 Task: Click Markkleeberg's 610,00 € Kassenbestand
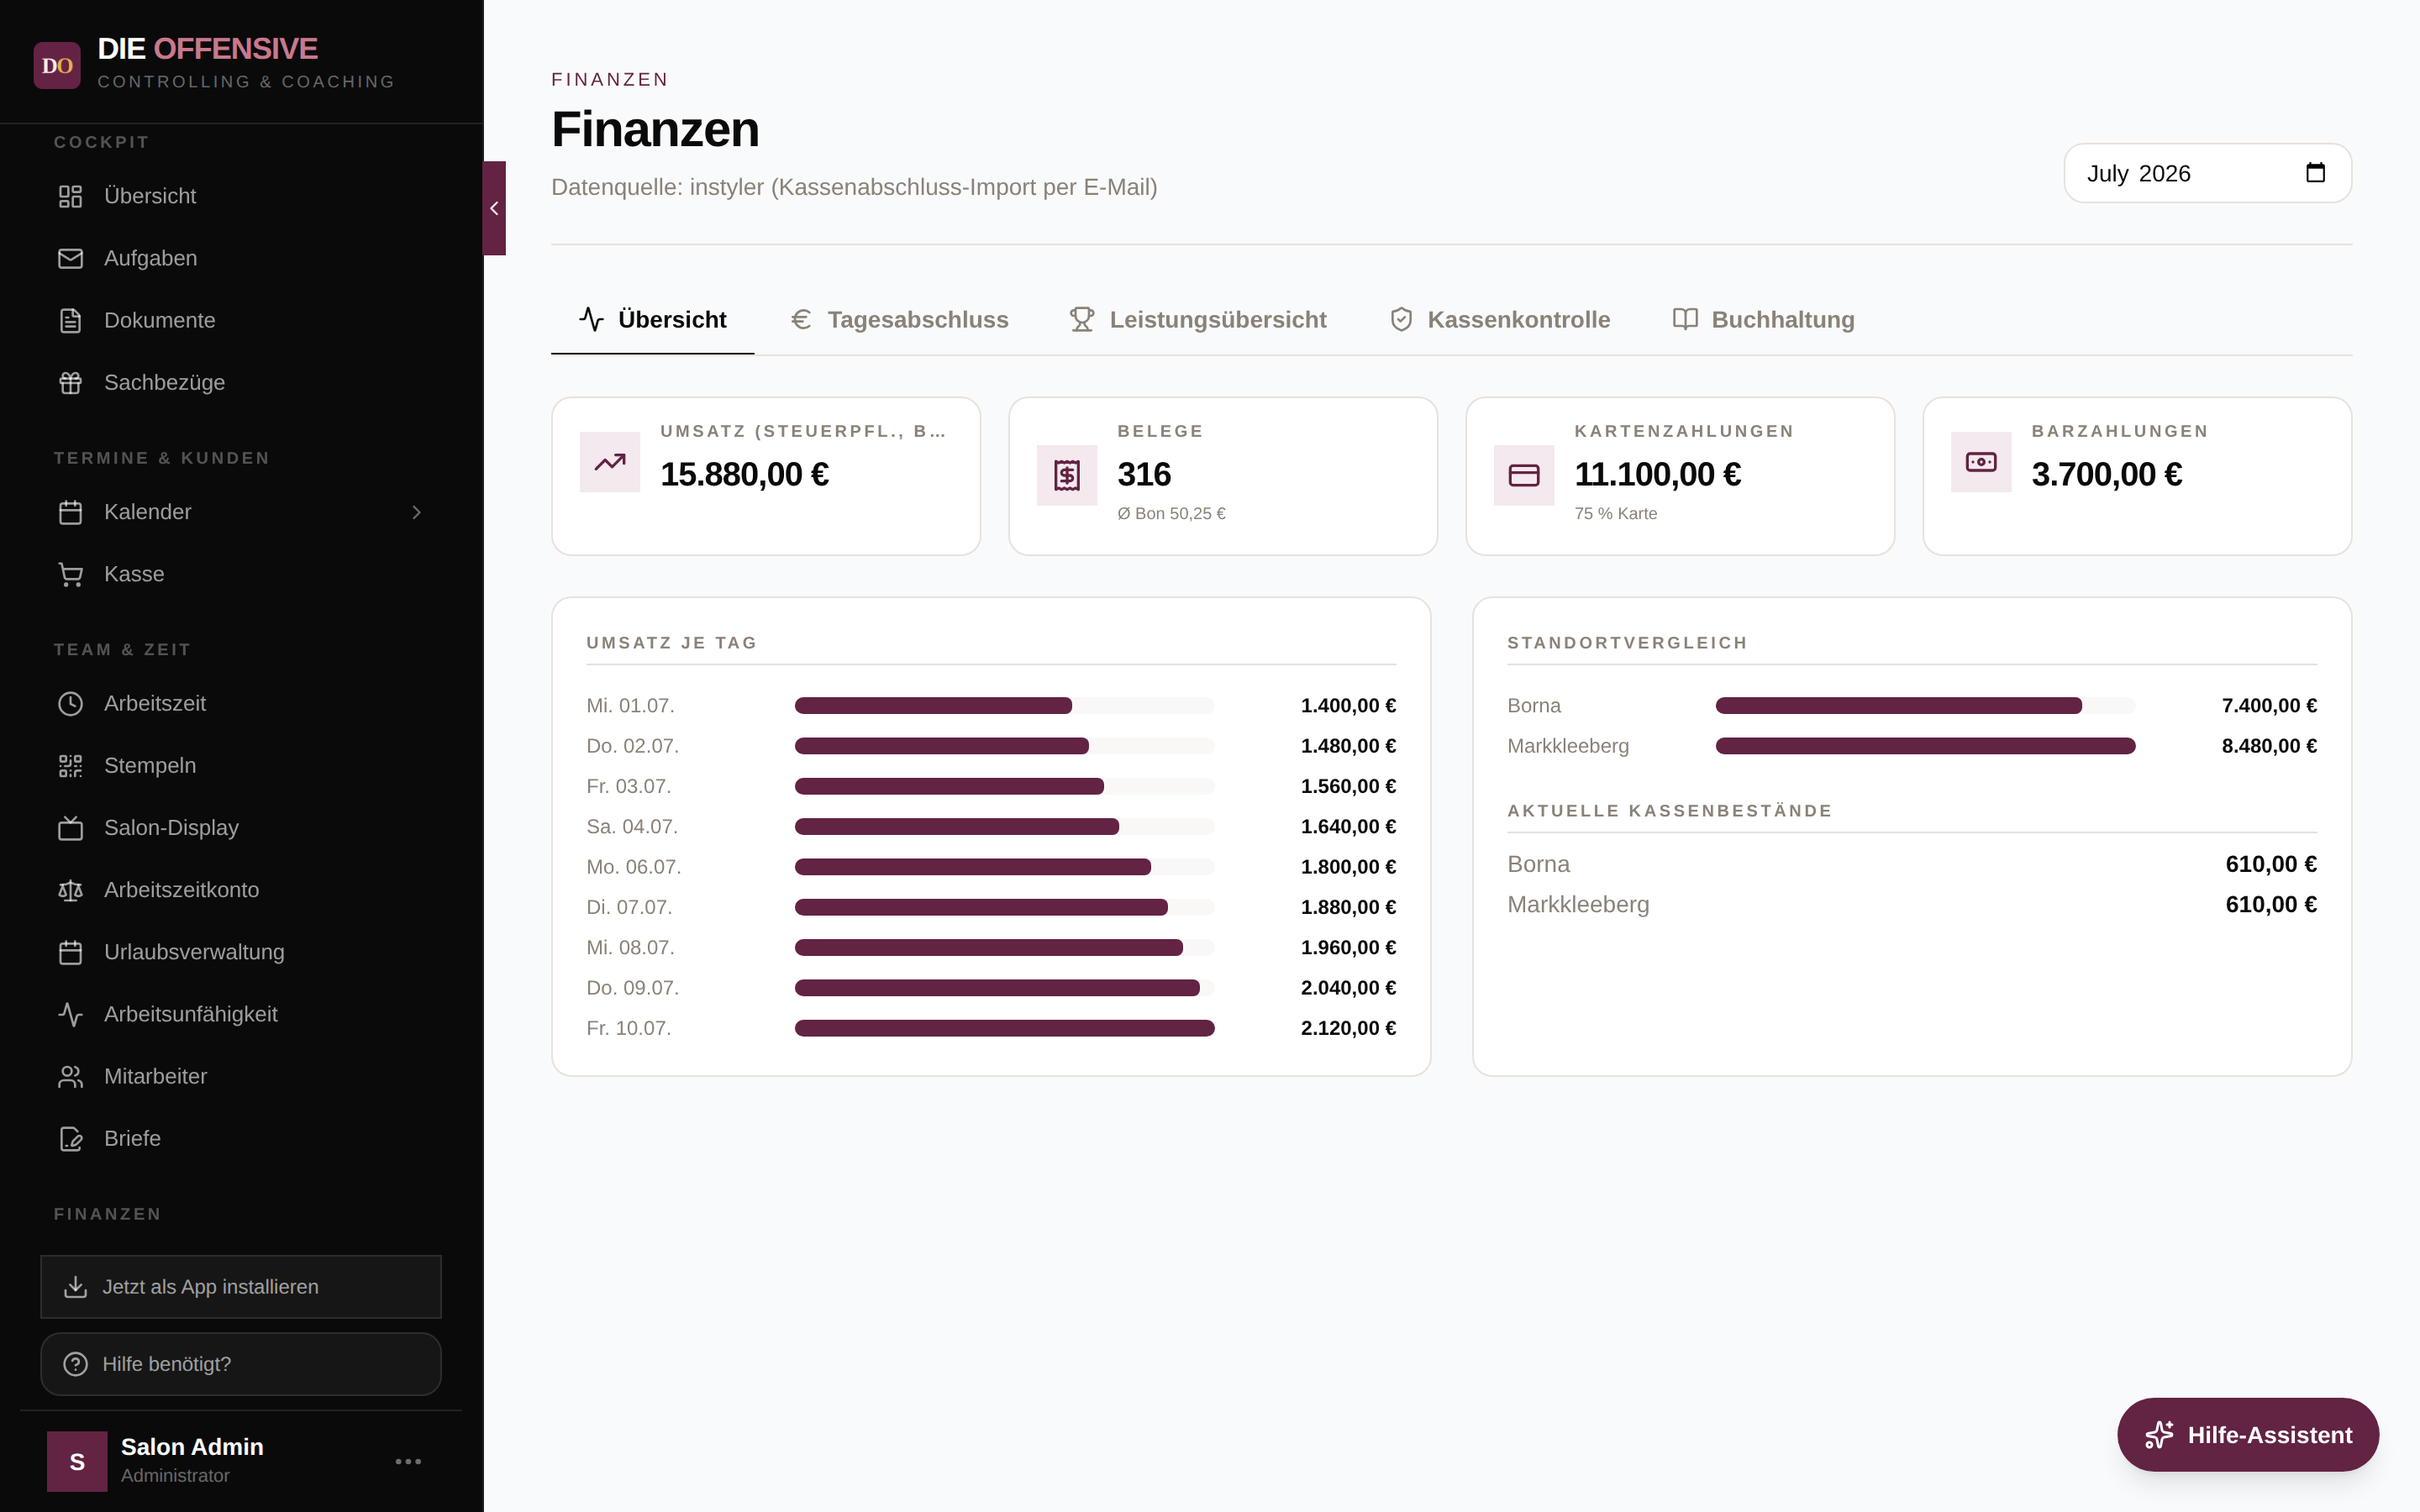[2271, 904]
